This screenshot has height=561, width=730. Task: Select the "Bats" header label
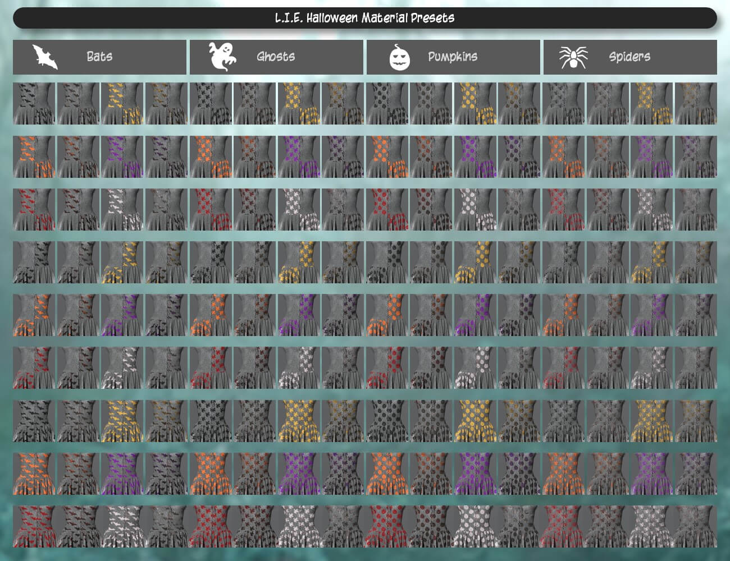pos(99,57)
